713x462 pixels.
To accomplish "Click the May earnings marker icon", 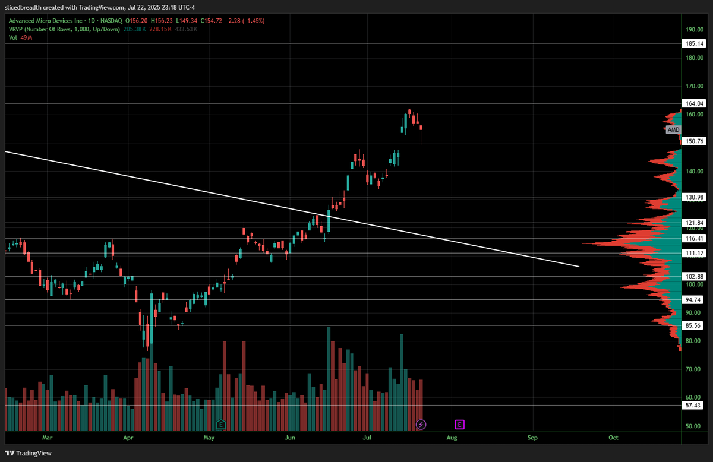I will 221,425.
